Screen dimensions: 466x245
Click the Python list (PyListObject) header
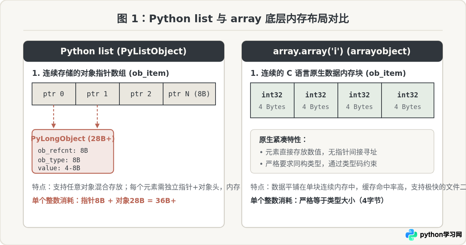(124, 51)
